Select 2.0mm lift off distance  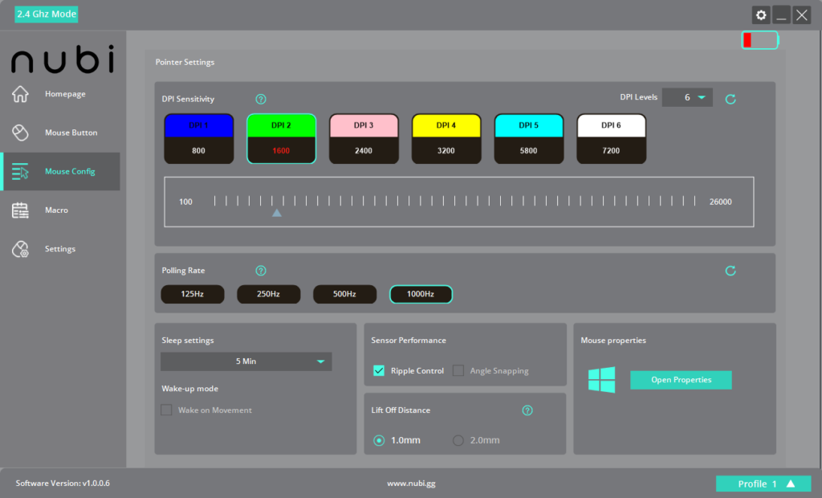coord(458,440)
